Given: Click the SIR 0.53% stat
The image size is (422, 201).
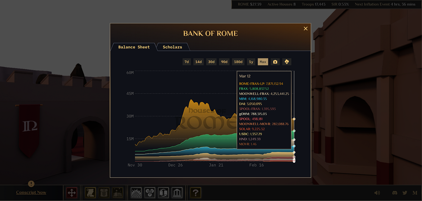Looking at the screenshot, I should 340,4.
